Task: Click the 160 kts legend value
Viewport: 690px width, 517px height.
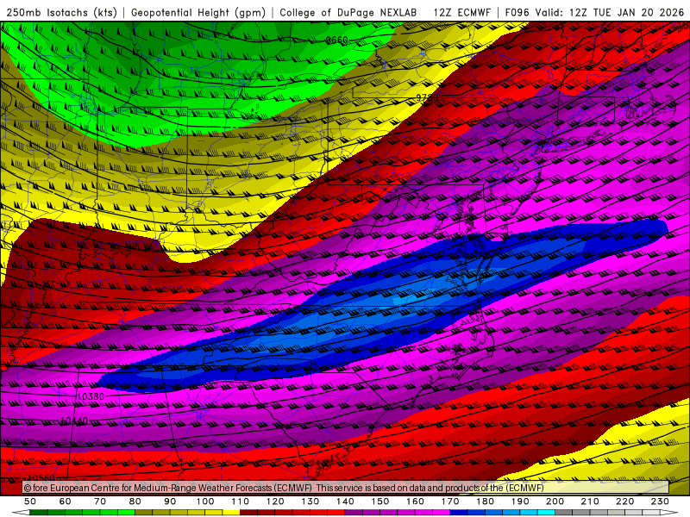Action: pos(415,501)
